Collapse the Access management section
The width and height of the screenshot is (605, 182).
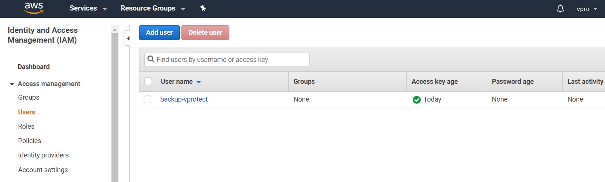point(12,84)
